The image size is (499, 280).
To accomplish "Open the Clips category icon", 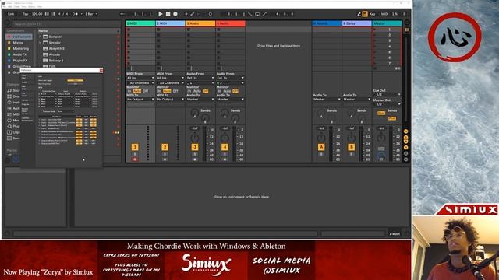I will [x=9, y=132].
